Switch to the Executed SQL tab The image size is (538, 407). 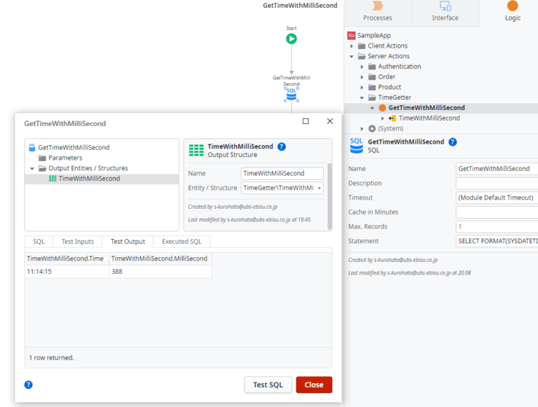tap(181, 242)
